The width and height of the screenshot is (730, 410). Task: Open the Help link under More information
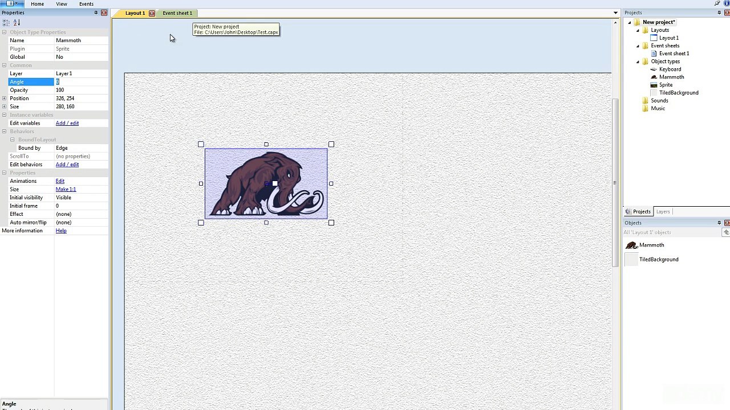point(61,231)
